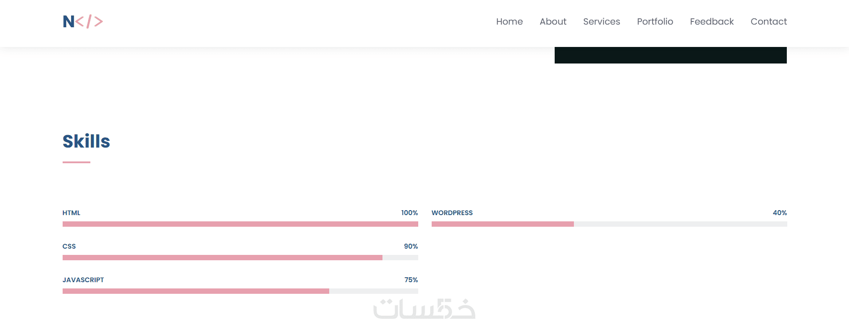The height and width of the screenshot is (326, 849).
Task: Open the Services nav link
Action: click(x=601, y=21)
